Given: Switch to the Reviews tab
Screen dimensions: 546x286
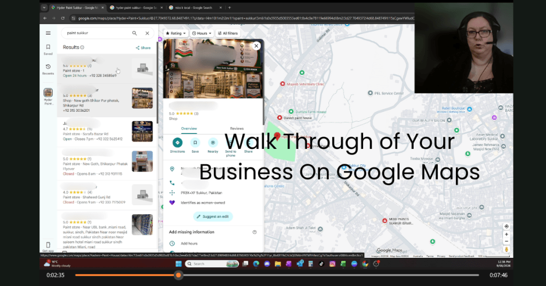Looking at the screenshot, I should (237, 129).
